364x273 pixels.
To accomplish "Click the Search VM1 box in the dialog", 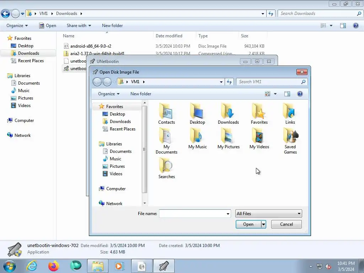I will (272, 82).
